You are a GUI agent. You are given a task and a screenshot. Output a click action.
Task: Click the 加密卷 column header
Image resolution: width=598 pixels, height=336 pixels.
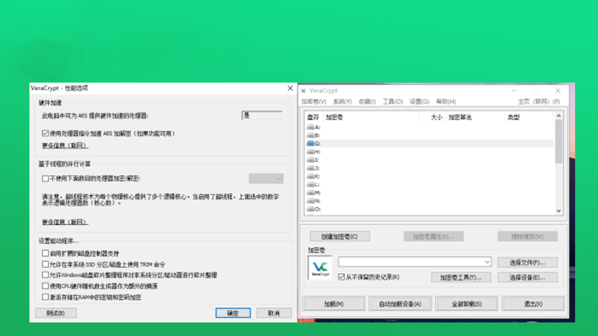(370, 117)
